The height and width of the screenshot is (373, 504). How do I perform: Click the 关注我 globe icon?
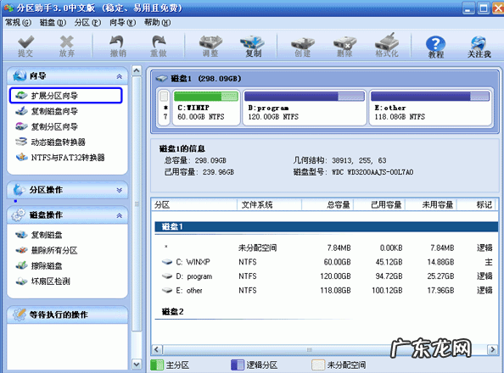coord(479,47)
